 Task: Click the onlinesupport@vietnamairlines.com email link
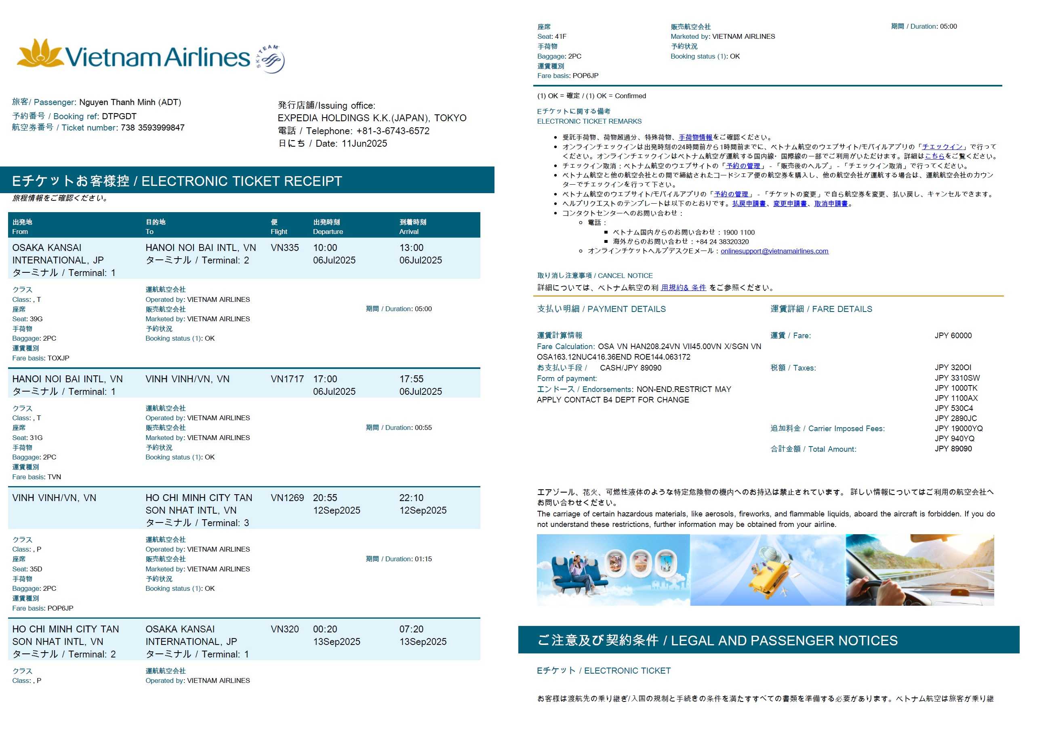pos(774,251)
